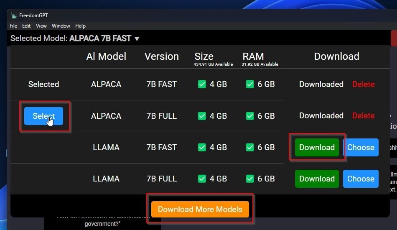The image size is (397, 230).
Task: Choose a file for LLAMA 7B FULL
Action: point(361,179)
